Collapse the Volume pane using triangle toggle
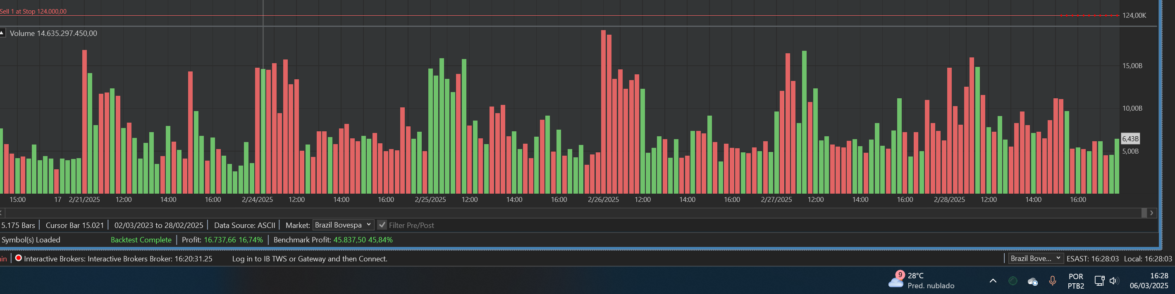1175x294 pixels. (2, 33)
